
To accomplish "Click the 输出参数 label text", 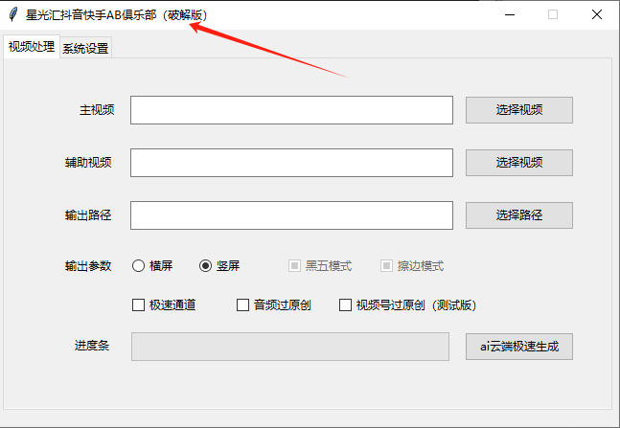I will [x=88, y=266].
